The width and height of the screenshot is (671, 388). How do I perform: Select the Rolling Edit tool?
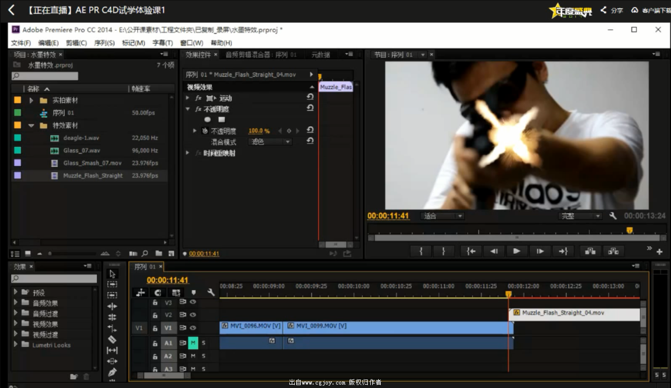[112, 317]
